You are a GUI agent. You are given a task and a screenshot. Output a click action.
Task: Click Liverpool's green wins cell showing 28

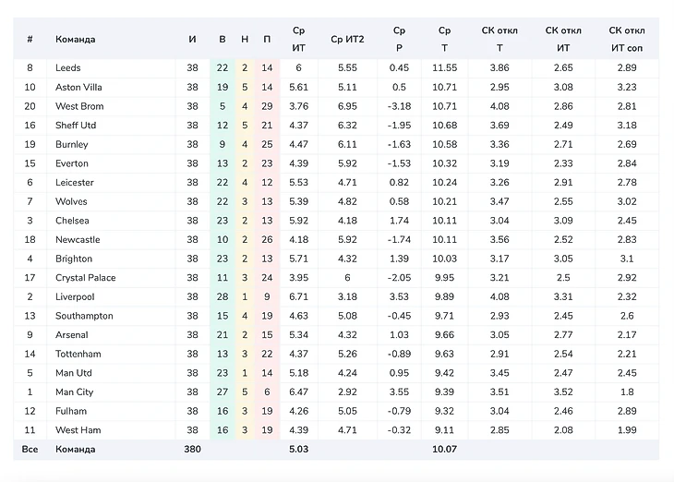tap(223, 297)
